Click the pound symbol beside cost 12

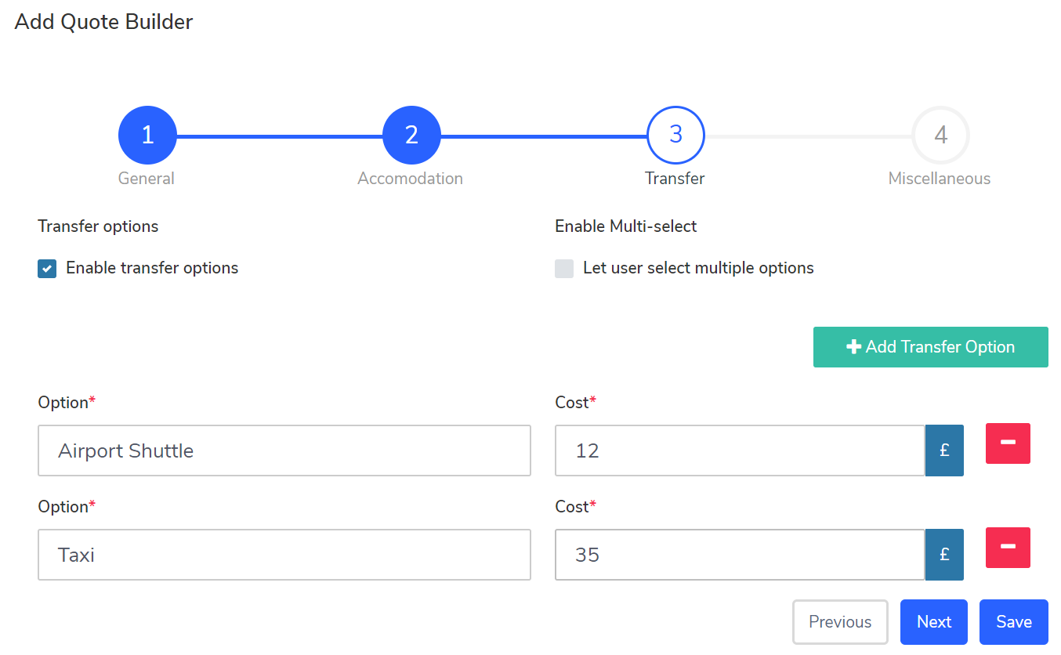944,451
